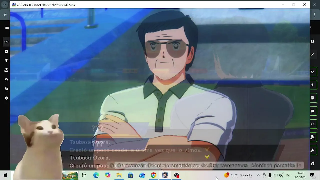
Task: Click the green camera record button in right sidebar
Action: (313, 137)
